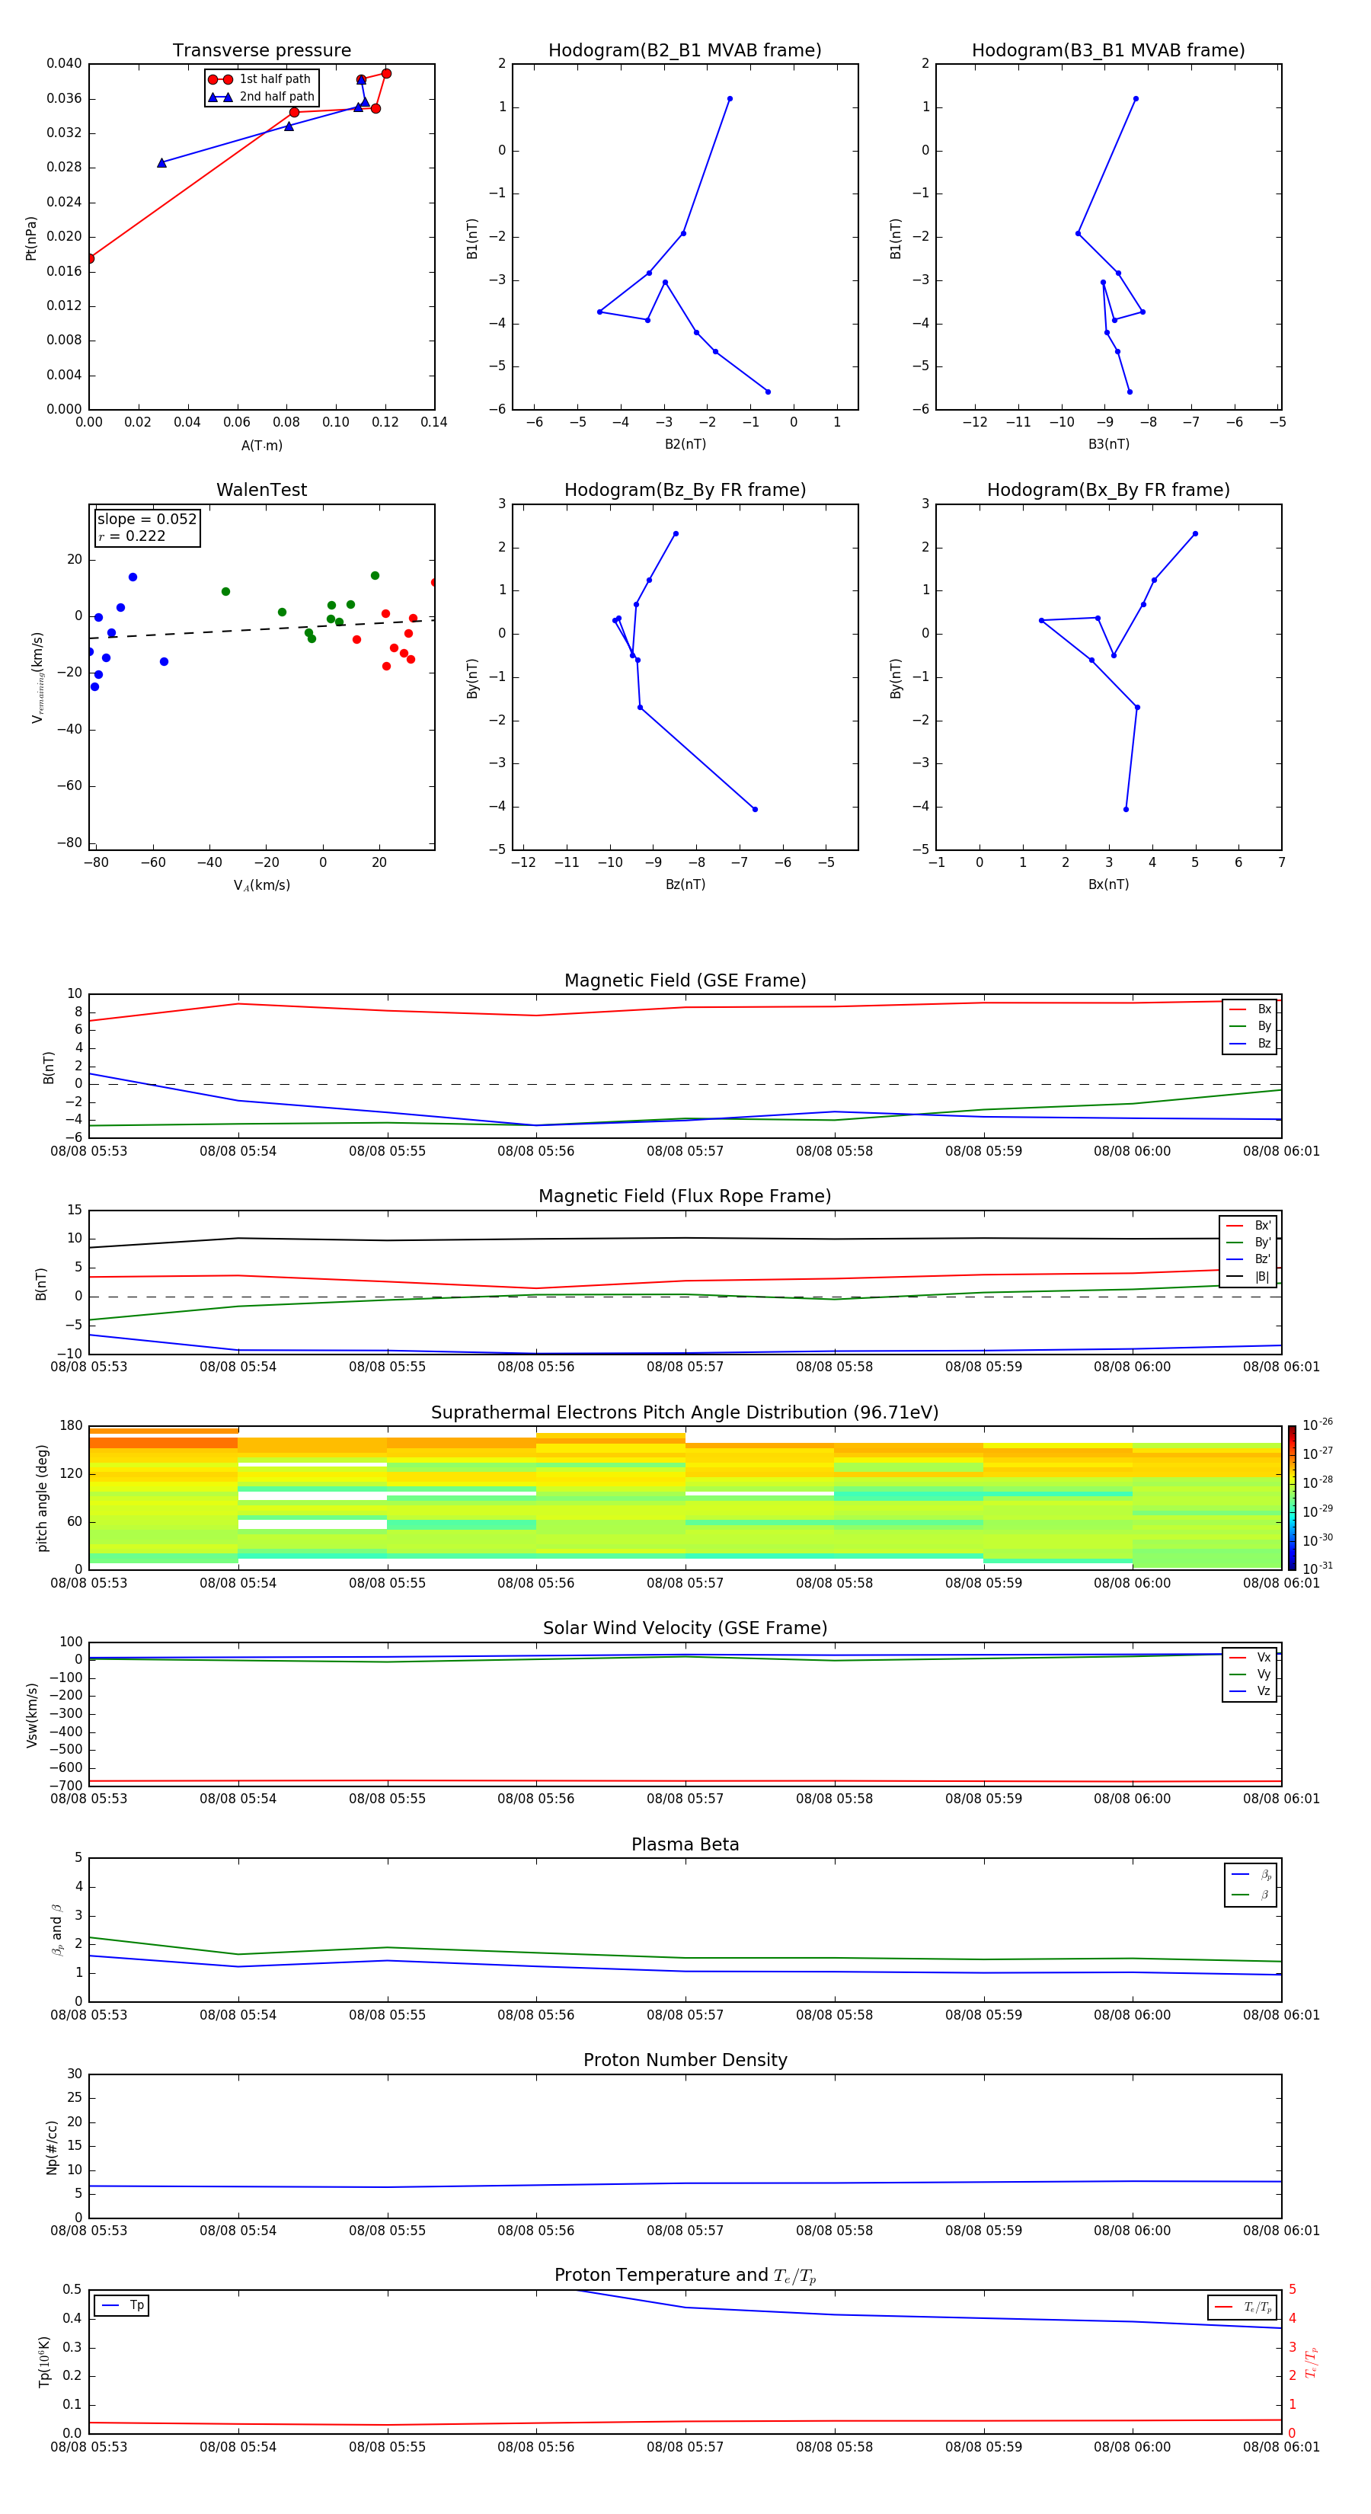Screen dimensions: 1371x2514
Task: Click the red 'Te/Tp' right axis label
Action: pyautogui.click(x=1312, y=2362)
